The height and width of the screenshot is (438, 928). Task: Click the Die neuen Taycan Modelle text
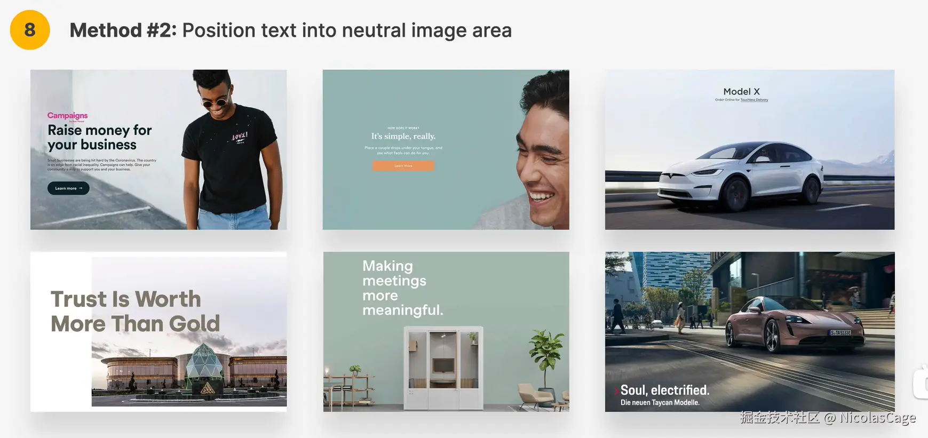point(660,402)
